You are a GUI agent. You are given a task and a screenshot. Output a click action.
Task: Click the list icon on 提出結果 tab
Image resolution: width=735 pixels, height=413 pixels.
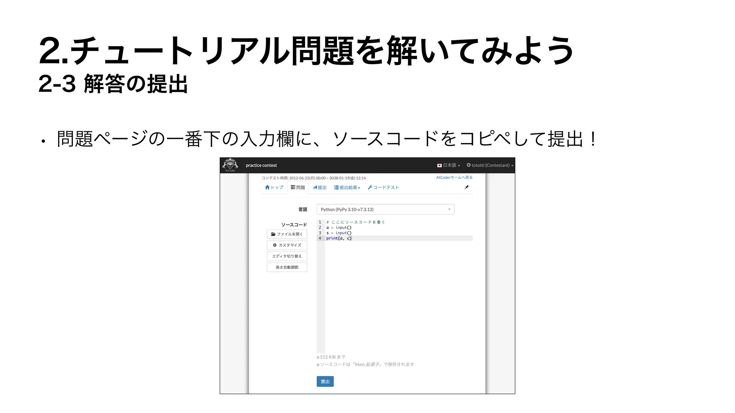(336, 187)
